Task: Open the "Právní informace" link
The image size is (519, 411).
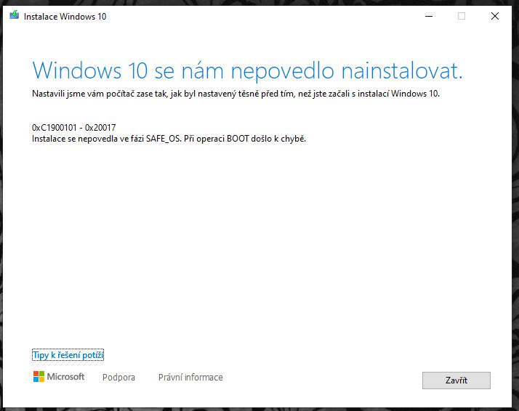Action: (x=190, y=378)
